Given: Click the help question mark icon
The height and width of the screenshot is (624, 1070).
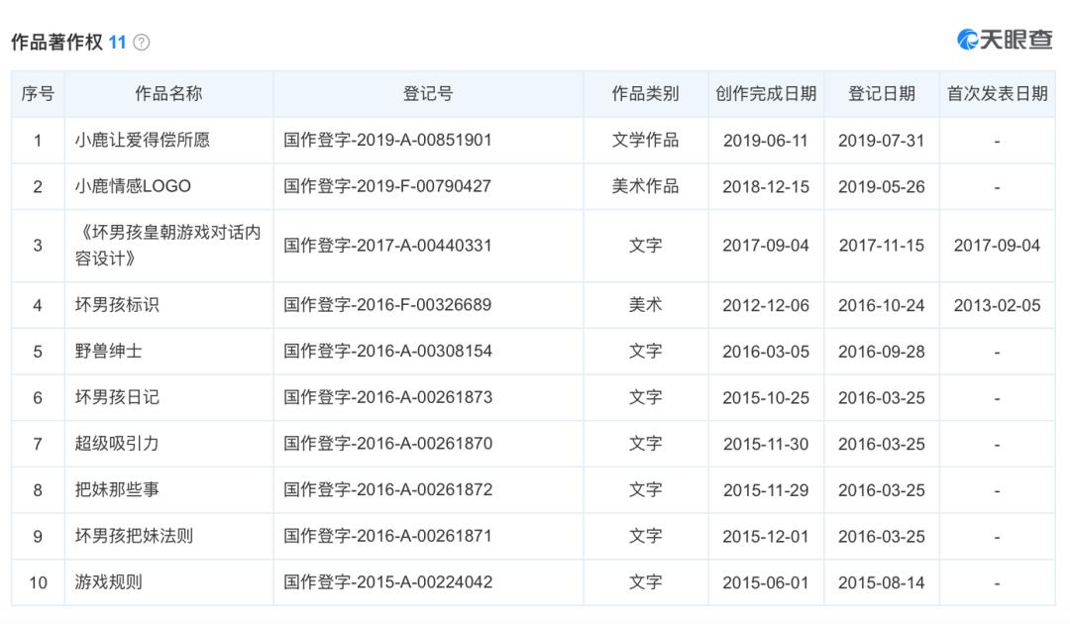Looking at the screenshot, I should click(x=142, y=43).
